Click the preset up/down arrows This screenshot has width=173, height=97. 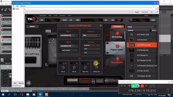(48, 31)
